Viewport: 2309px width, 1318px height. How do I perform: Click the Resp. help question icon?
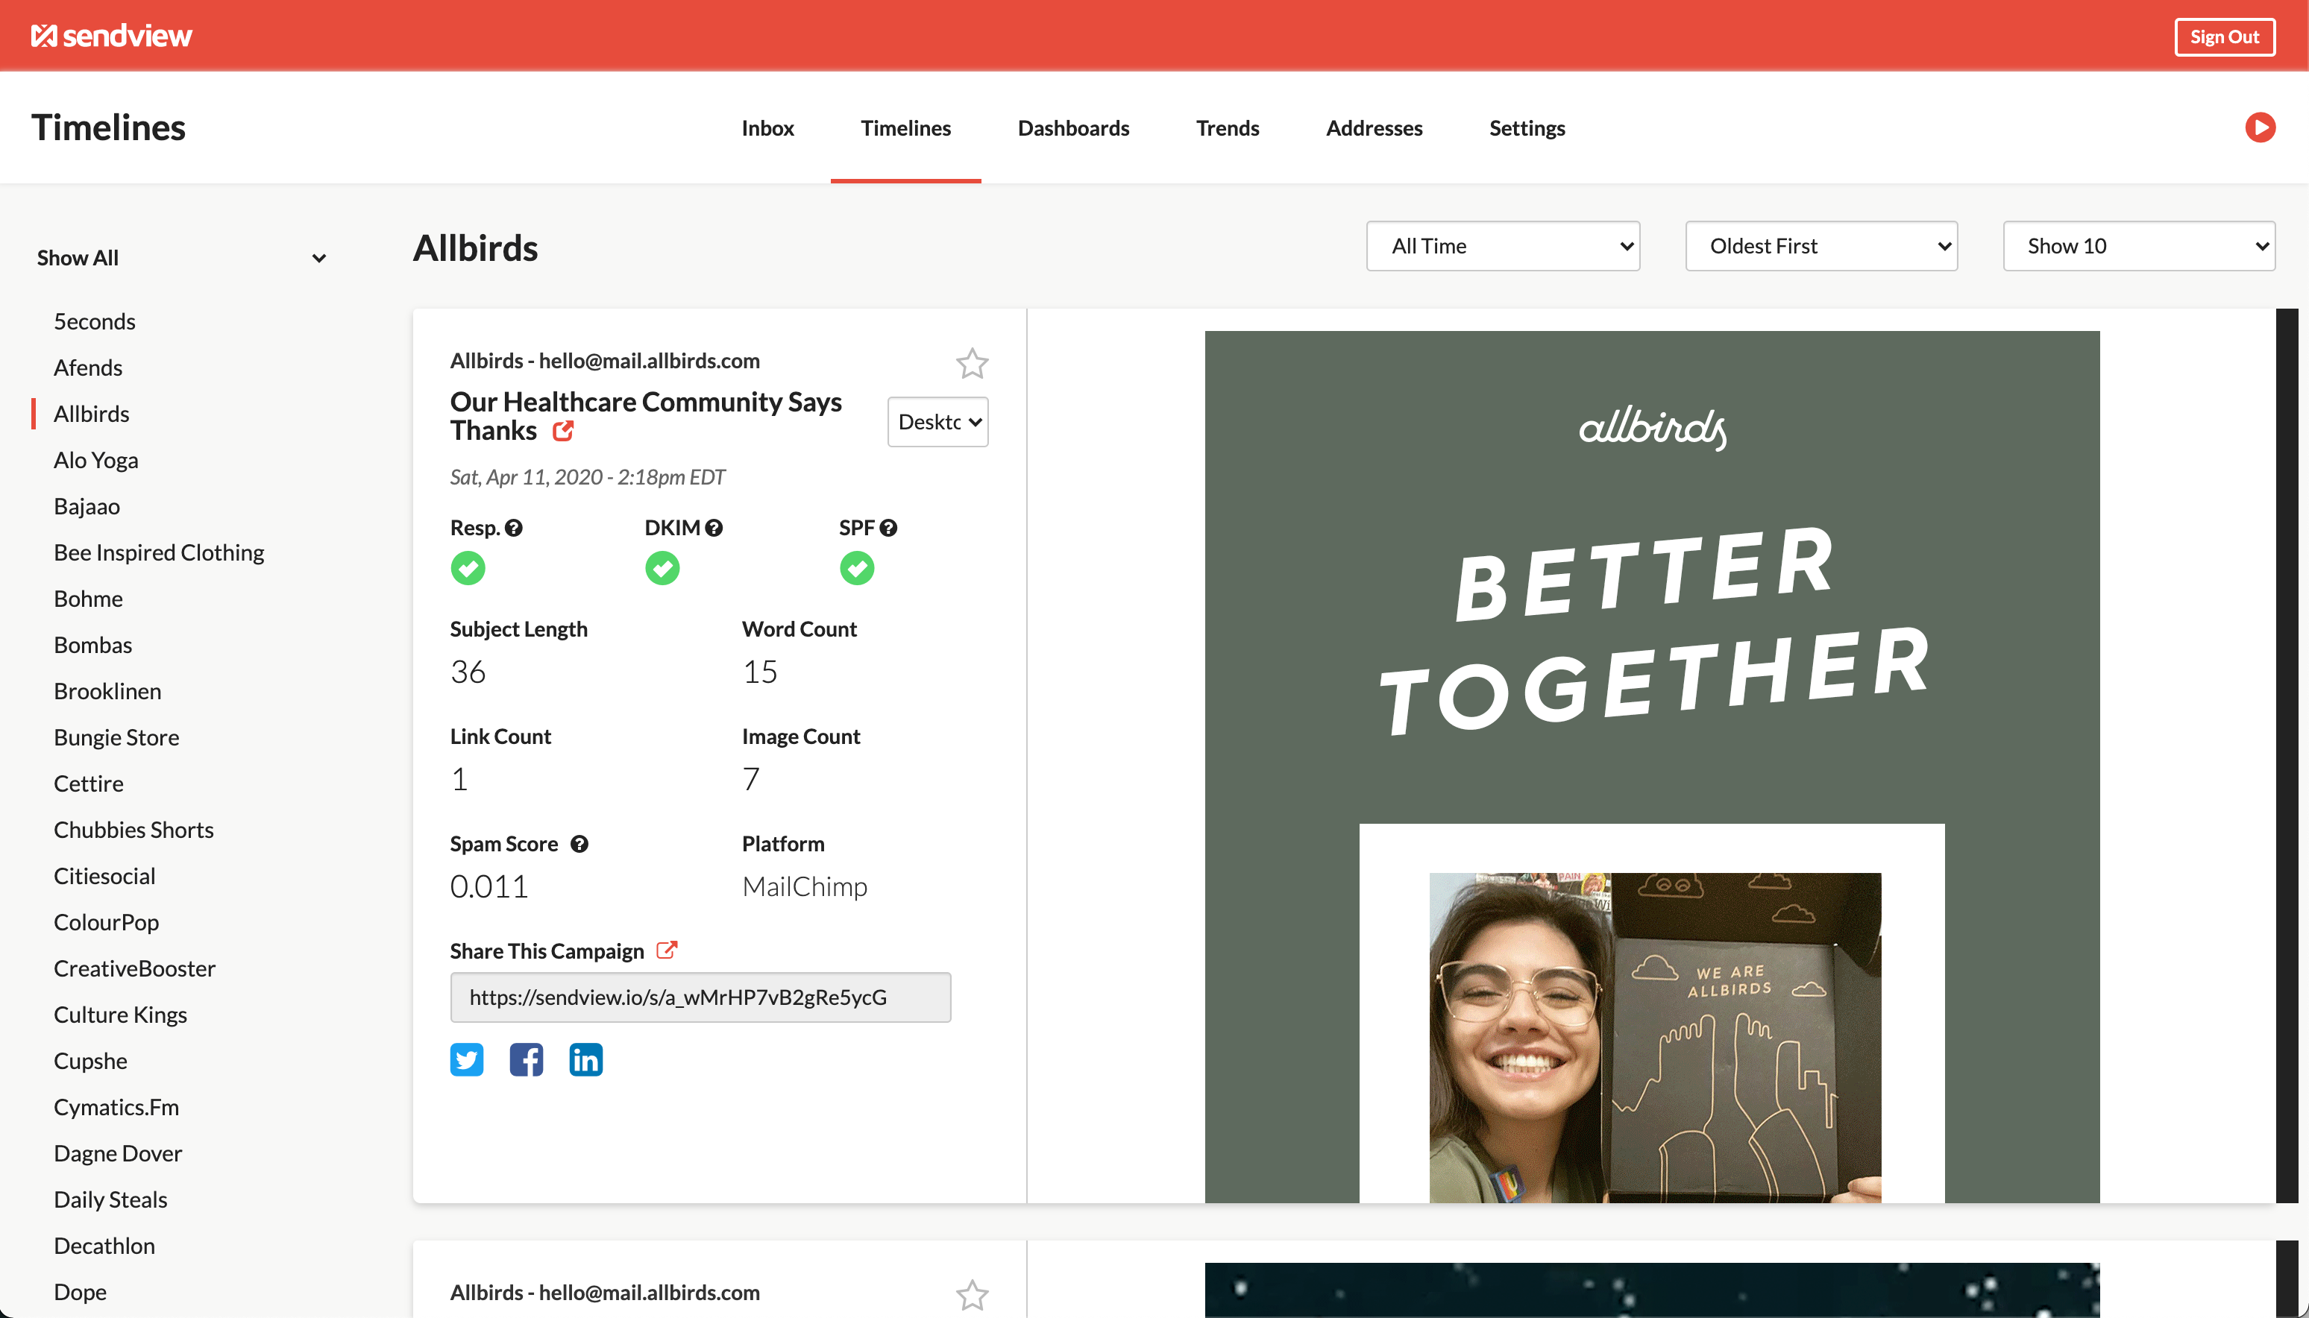513,528
